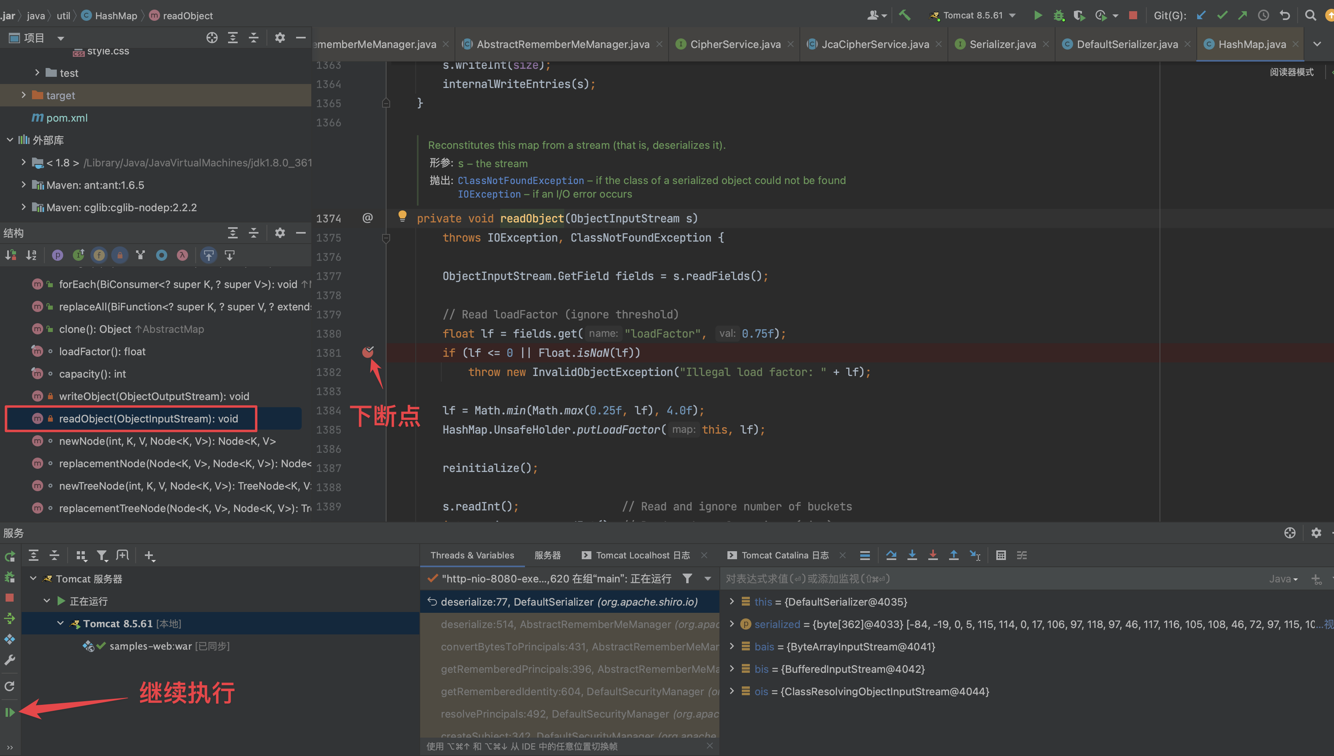1334x756 pixels.
Task: Expand the target folder
Action: click(x=23, y=95)
